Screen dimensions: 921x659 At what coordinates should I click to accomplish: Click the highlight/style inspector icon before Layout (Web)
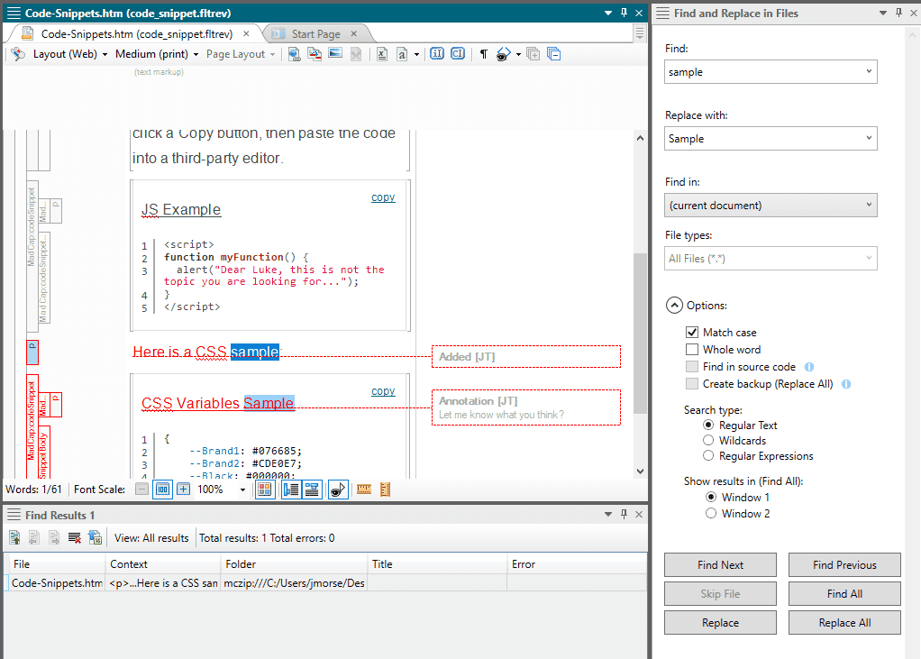pos(18,54)
